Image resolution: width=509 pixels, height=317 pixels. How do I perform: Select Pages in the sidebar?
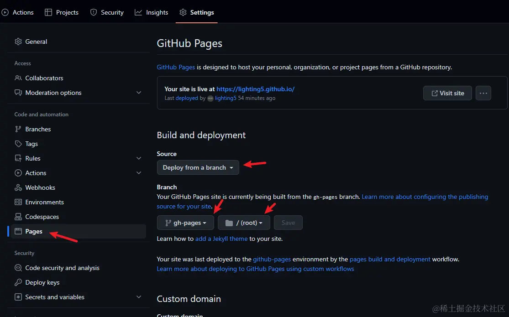78,231
